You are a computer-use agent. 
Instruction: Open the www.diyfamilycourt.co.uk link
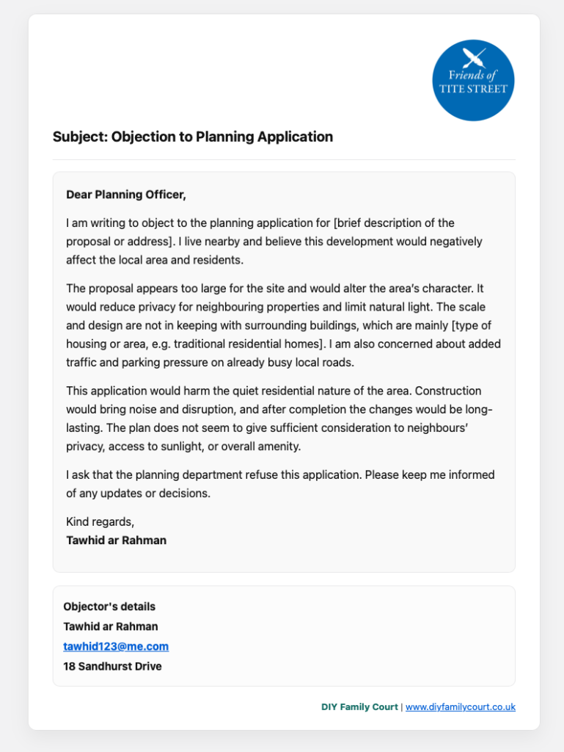point(460,706)
